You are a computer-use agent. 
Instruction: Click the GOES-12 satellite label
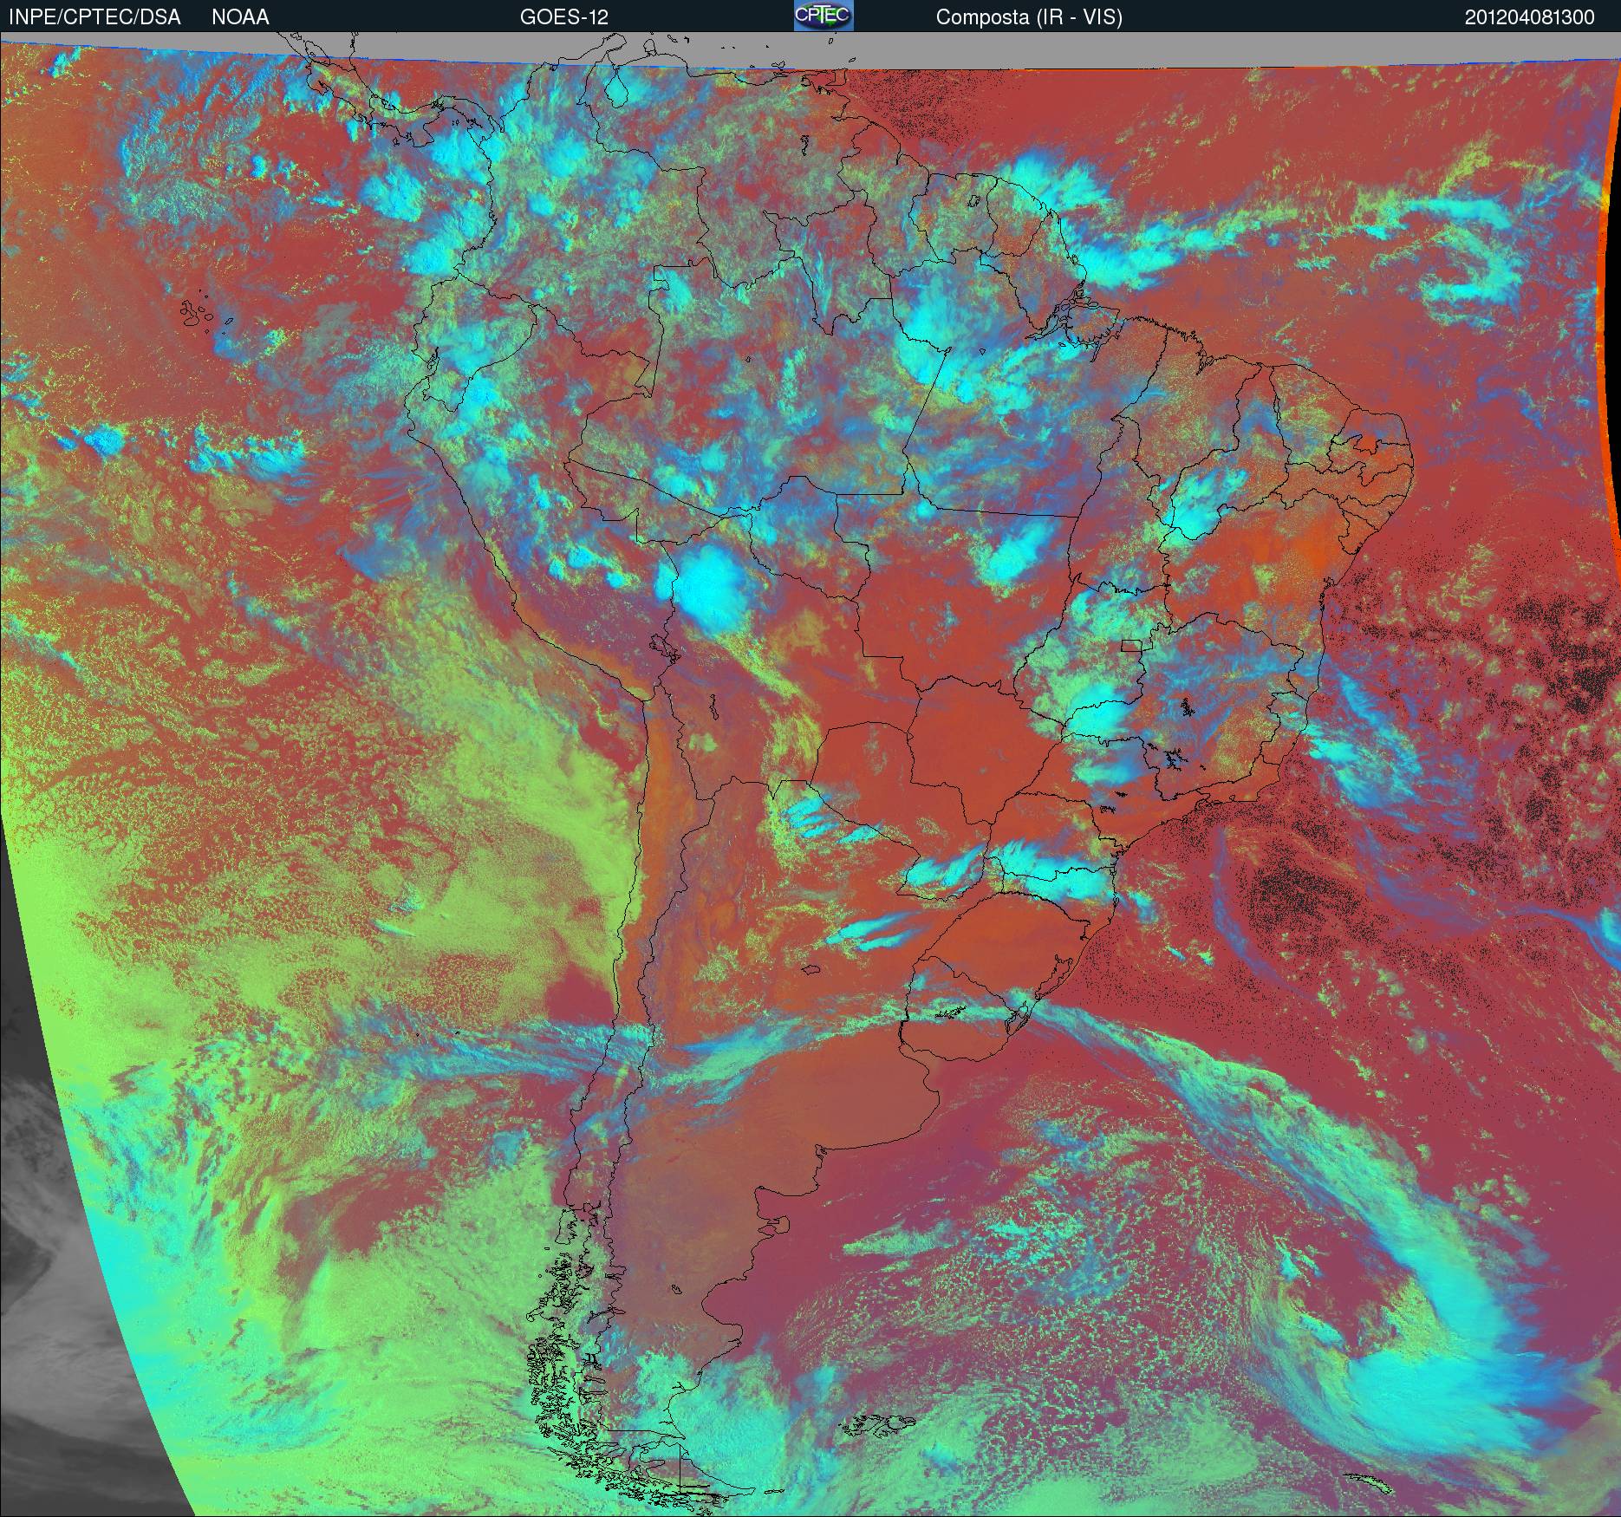(x=563, y=17)
